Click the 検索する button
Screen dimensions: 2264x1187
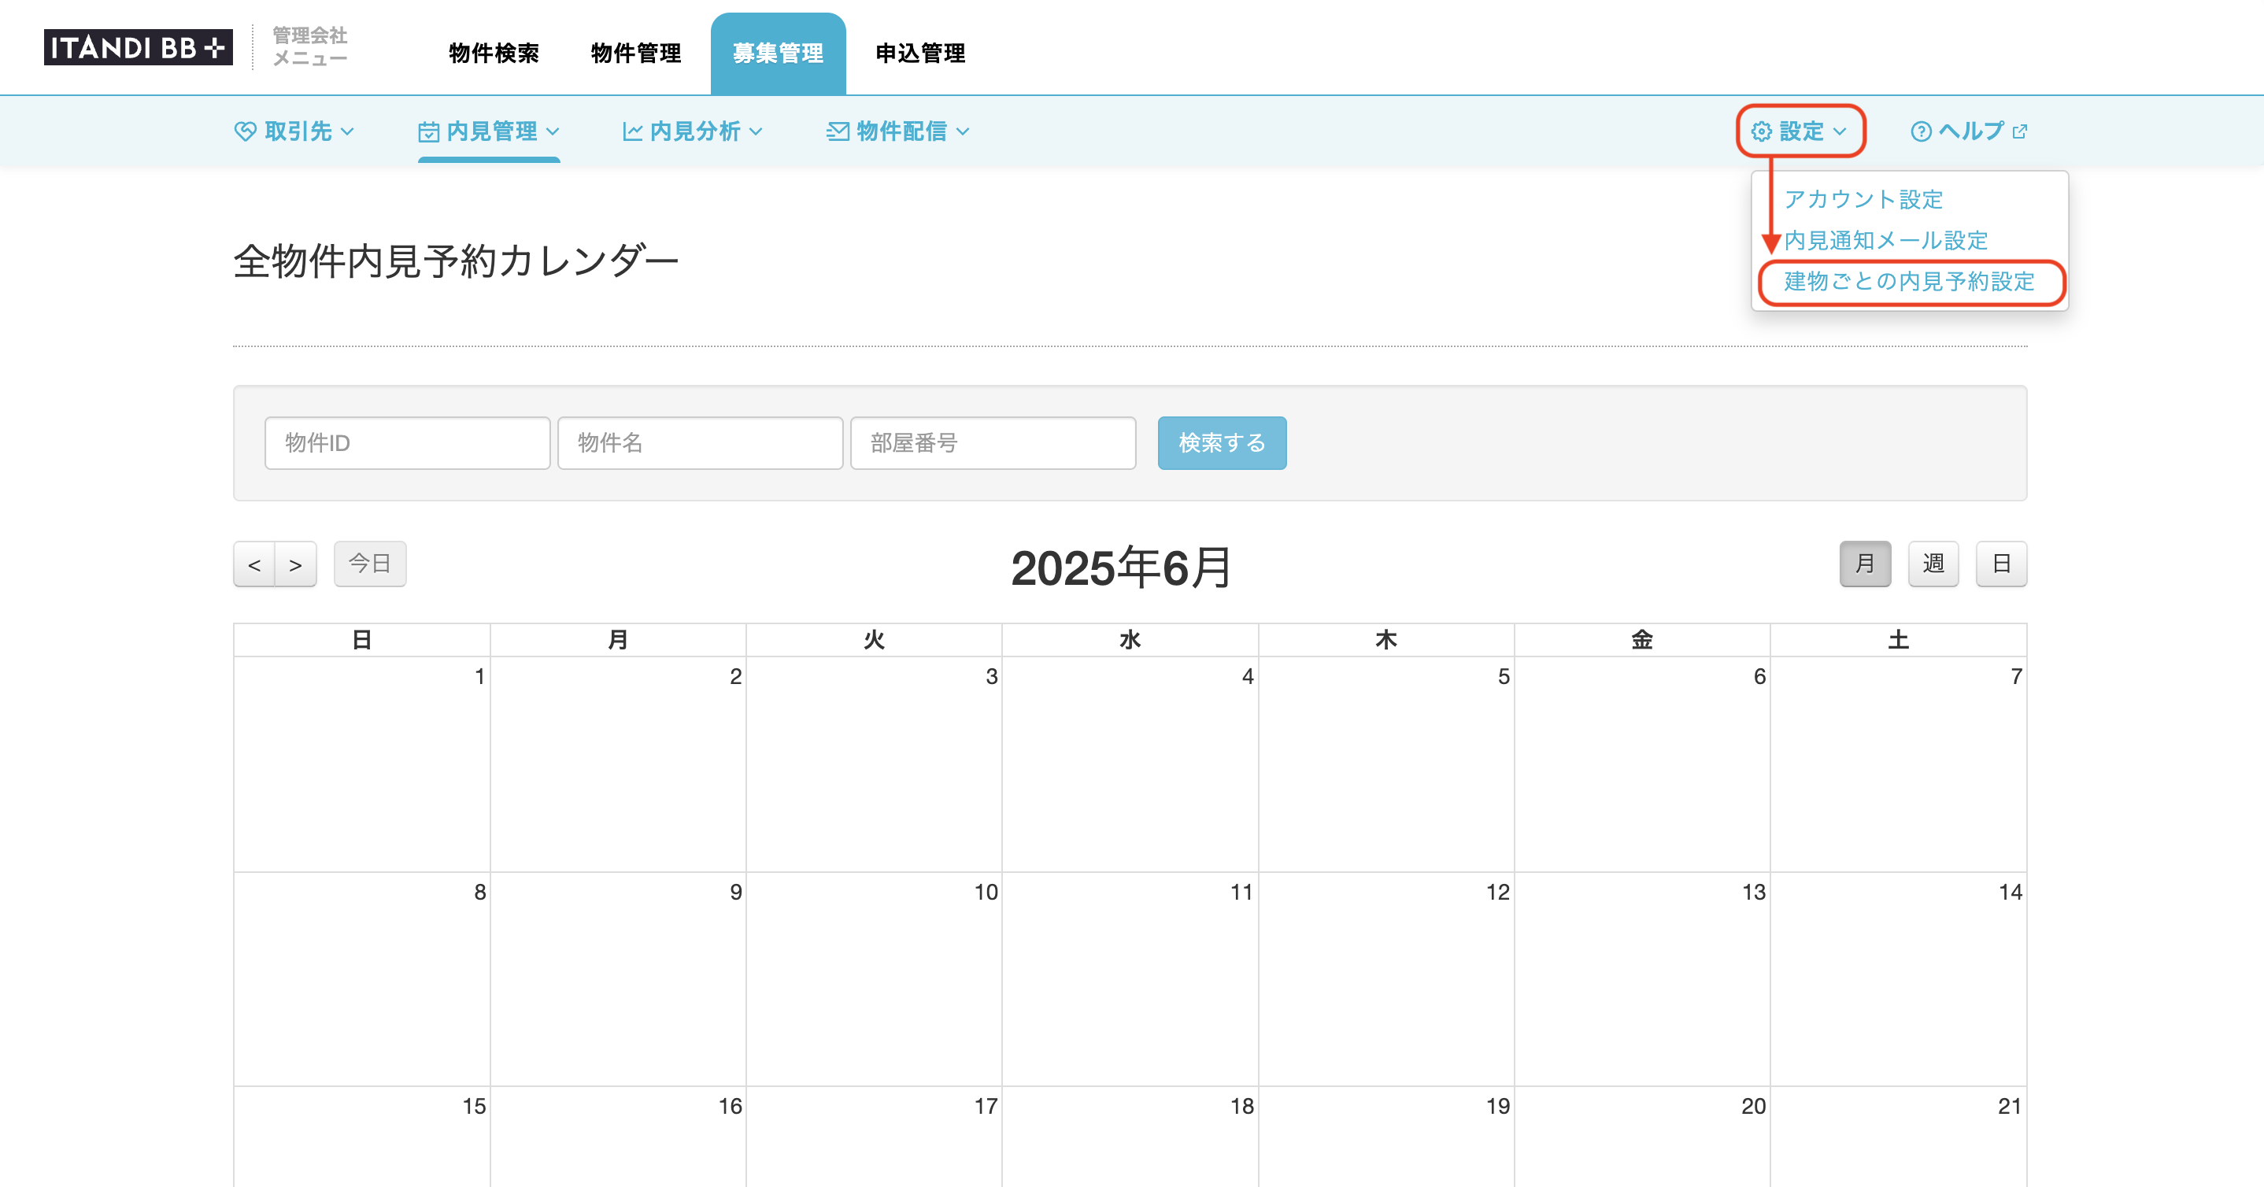pyautogui.click(x=1222, y=443)
